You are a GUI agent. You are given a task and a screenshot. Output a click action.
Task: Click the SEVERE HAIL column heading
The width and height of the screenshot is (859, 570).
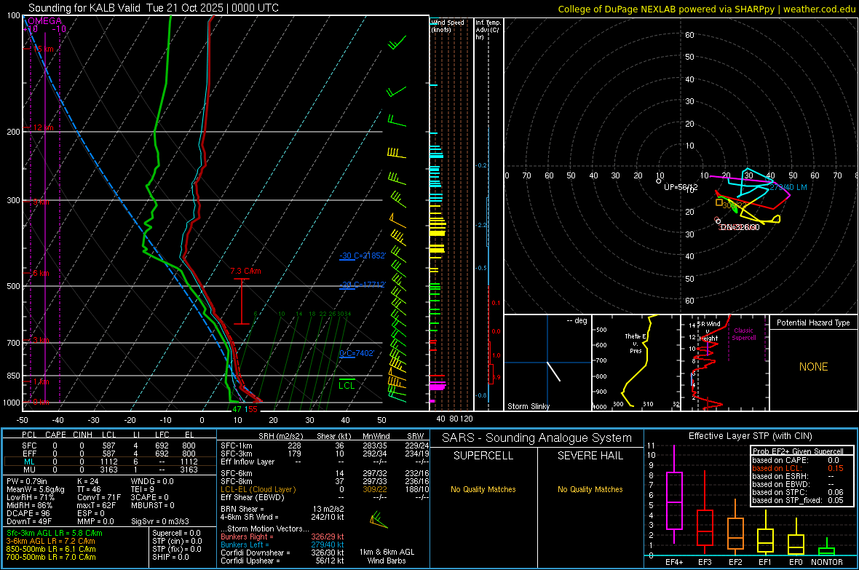pos(590,456)
